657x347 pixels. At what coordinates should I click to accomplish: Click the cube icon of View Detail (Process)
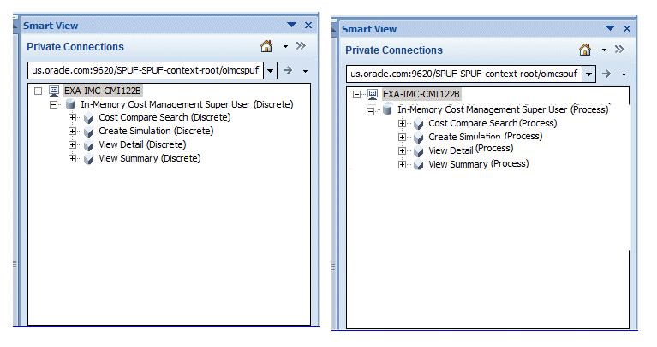click(x=419, y=151)
